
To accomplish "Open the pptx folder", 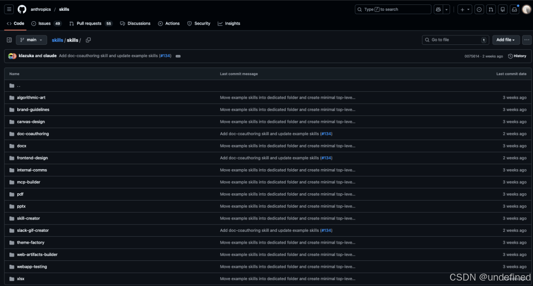I will [21, 206].
